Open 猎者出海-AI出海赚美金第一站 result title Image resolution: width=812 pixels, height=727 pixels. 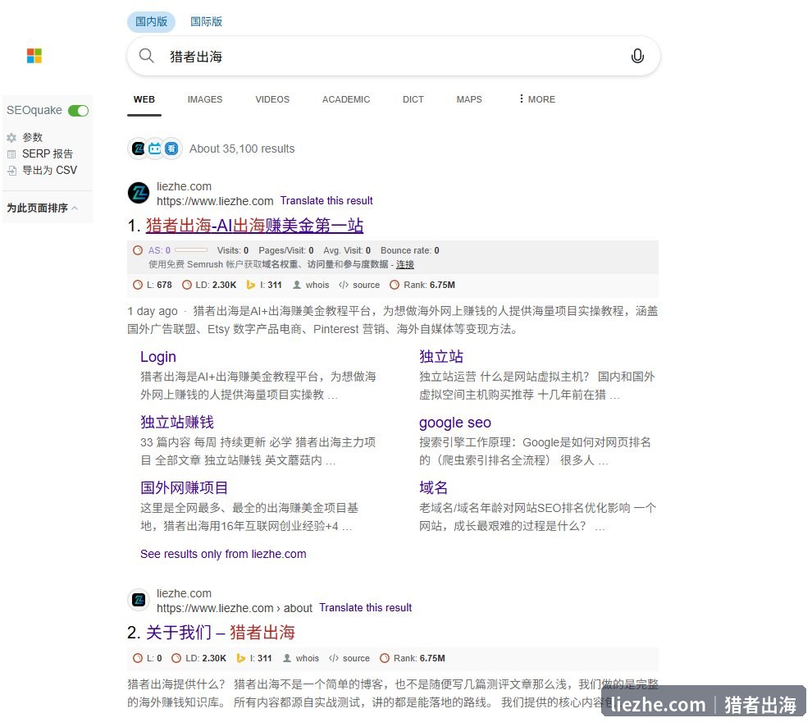tap(254, 226)
